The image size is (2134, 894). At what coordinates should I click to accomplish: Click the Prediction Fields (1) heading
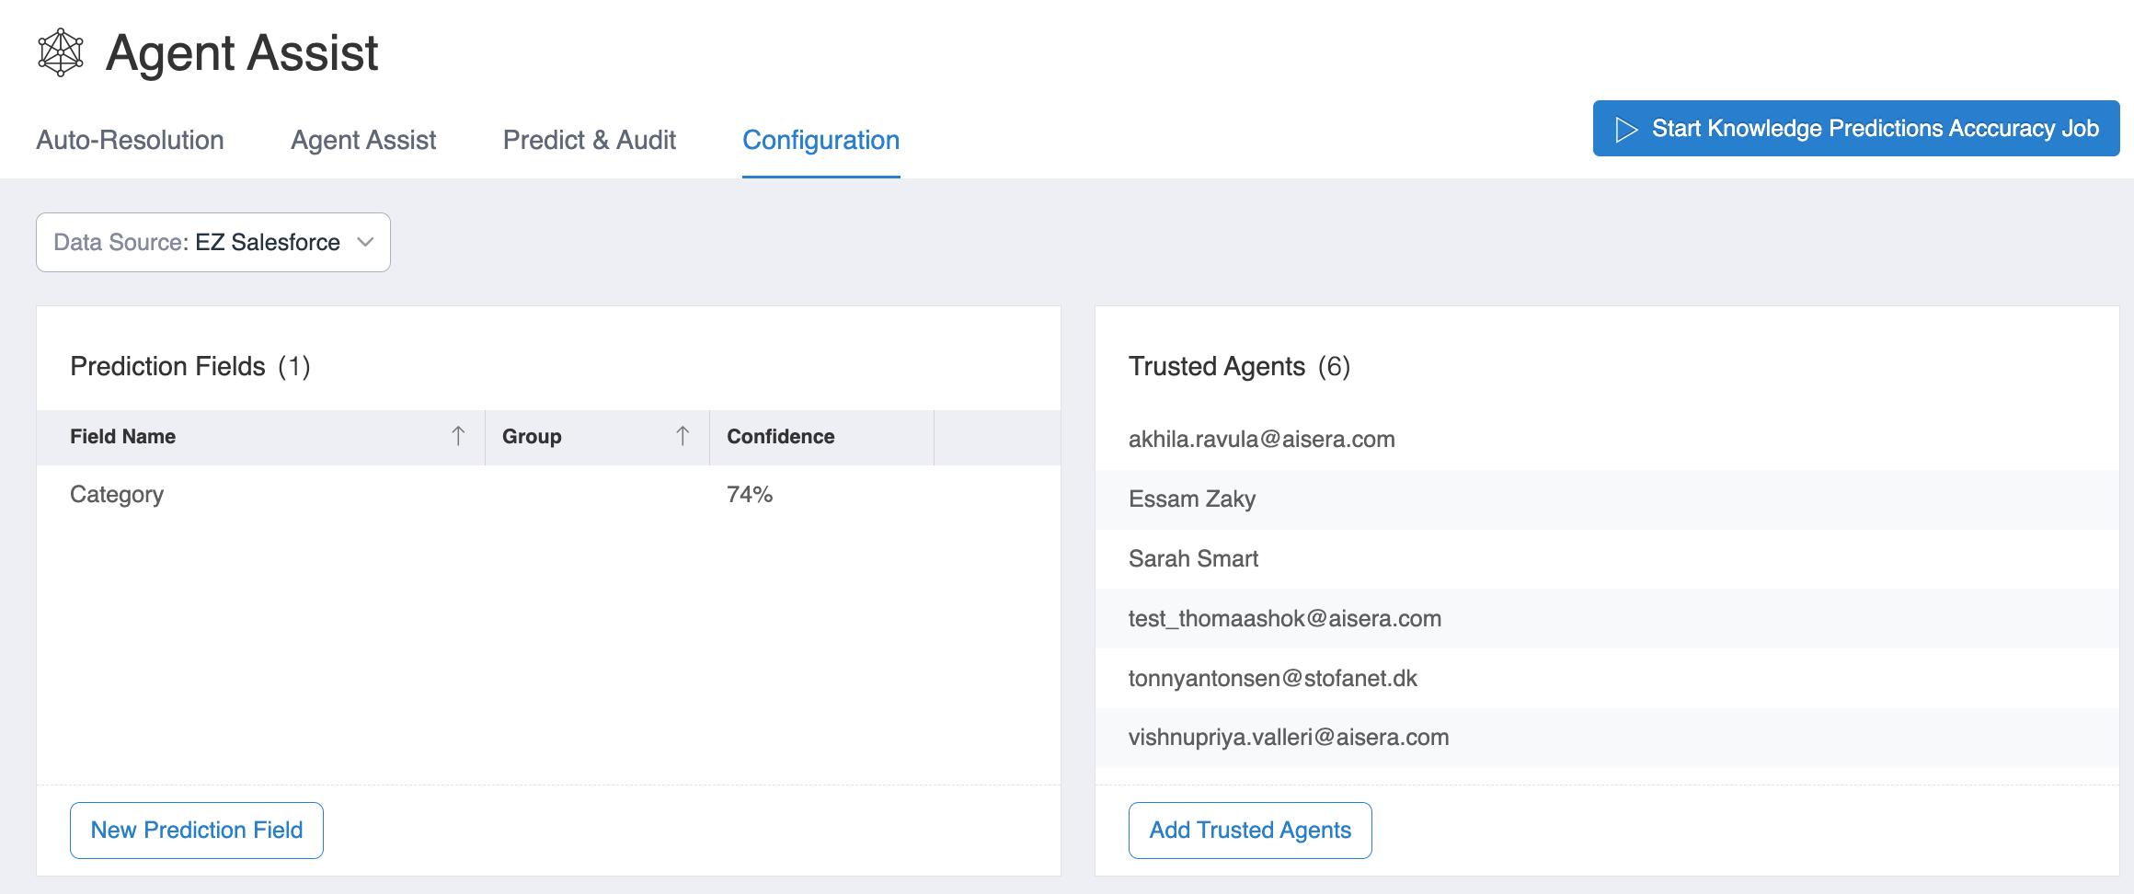click(x=190, y=367)
